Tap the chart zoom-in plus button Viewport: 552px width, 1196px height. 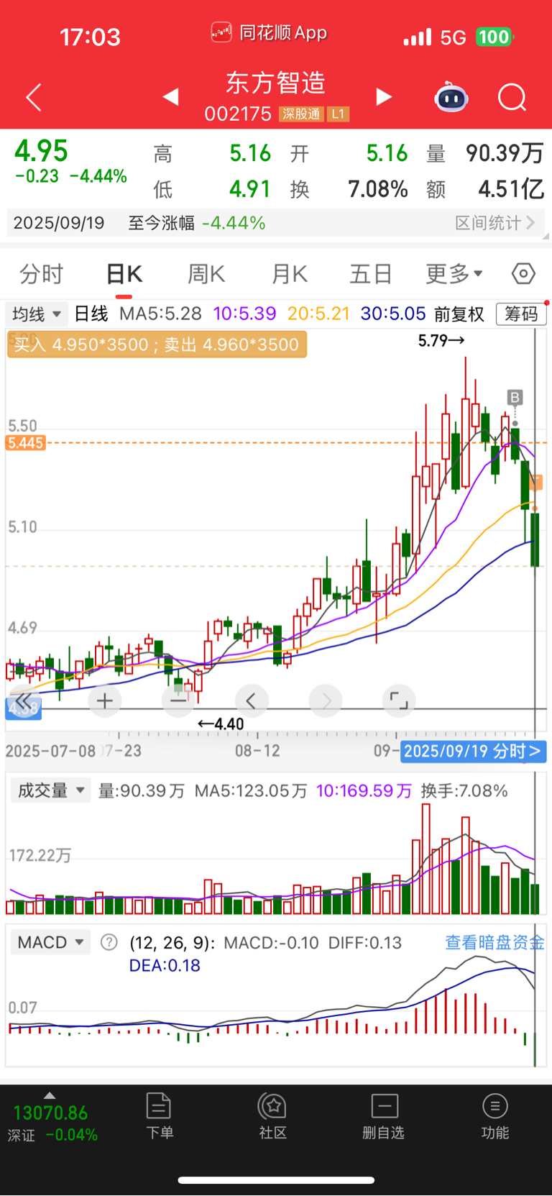tap(105, 700)
